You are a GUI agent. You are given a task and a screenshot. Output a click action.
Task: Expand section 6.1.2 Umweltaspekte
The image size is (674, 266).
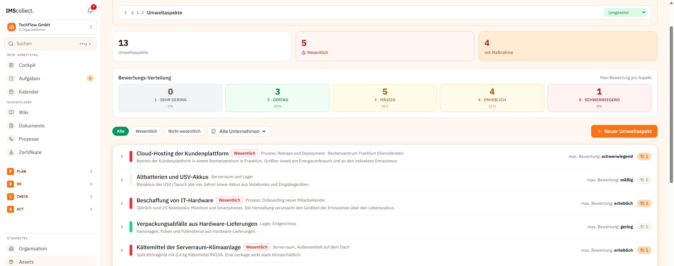tap(126, 13)
